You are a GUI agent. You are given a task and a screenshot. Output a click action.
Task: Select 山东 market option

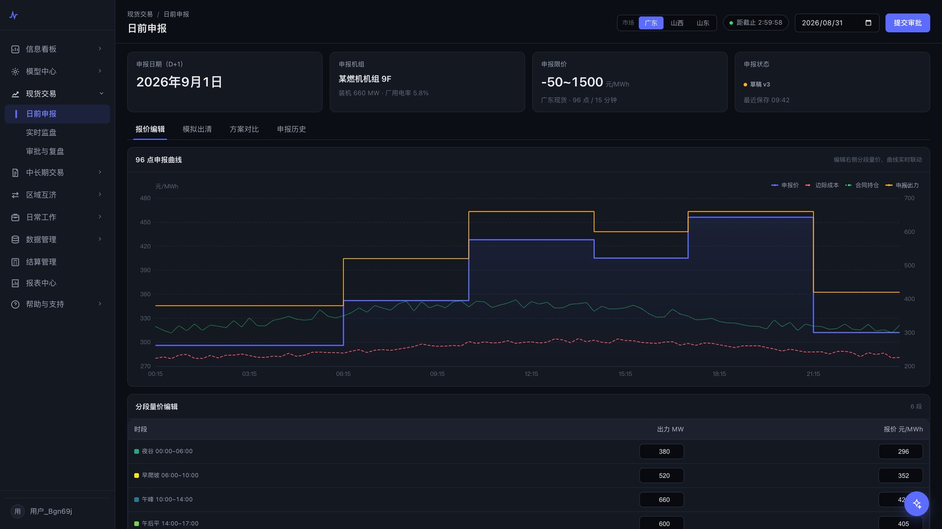(703, 23)
